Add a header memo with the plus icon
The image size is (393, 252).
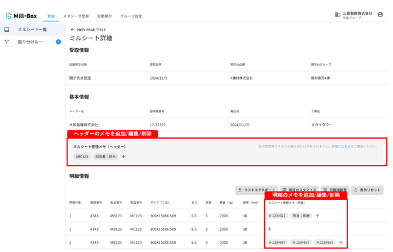pos(123,157)
